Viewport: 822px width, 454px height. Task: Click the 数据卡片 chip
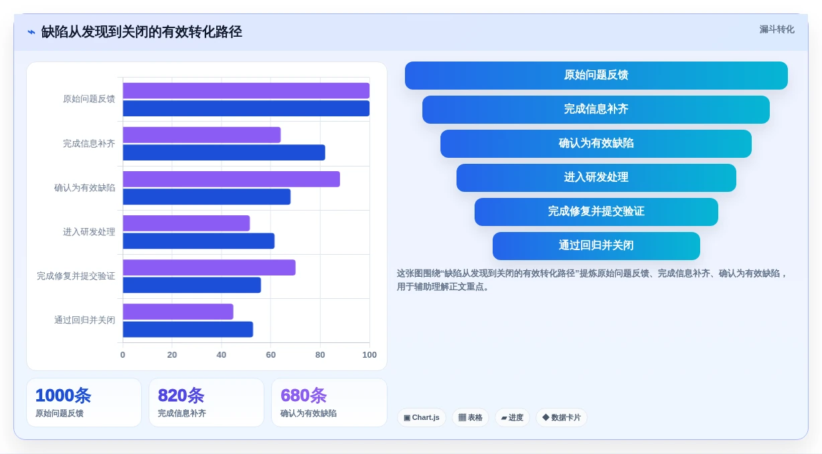pyautogui.click(x=562, y=418)
